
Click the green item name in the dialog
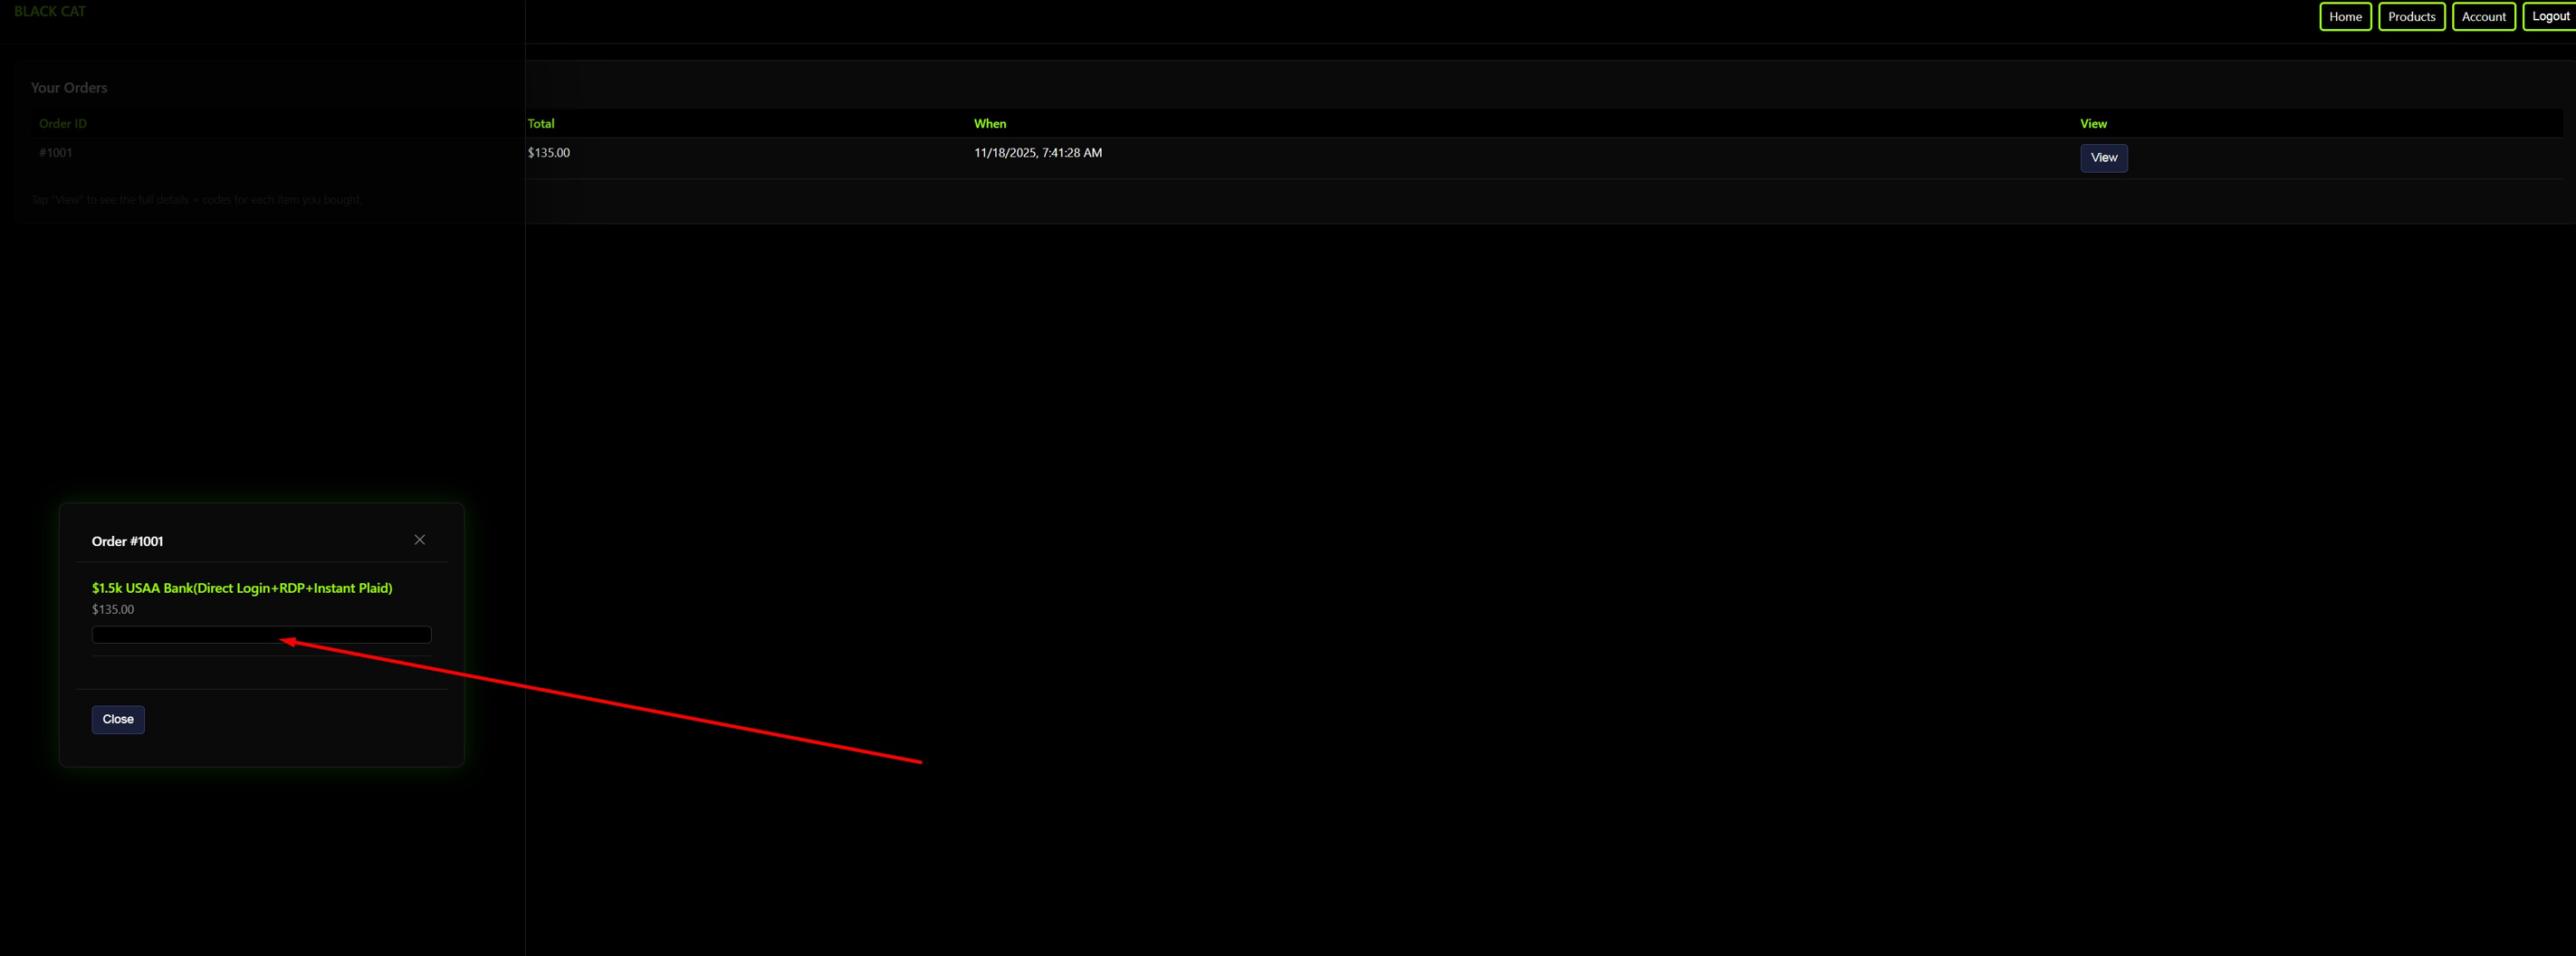click(242, 588)
